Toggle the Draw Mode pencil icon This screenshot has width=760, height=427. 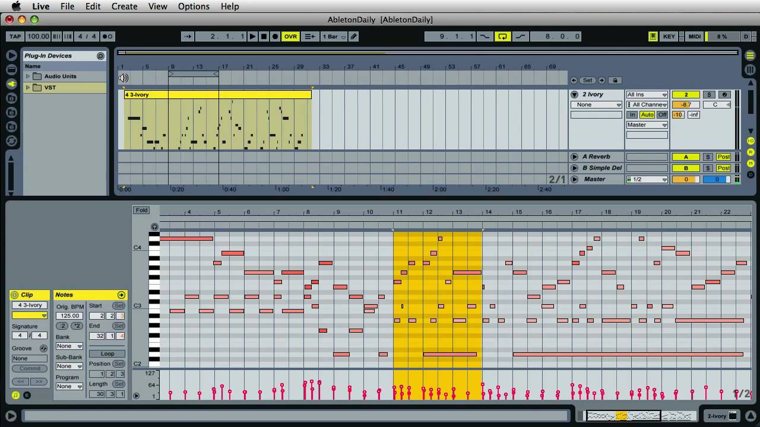click(354, 36)
